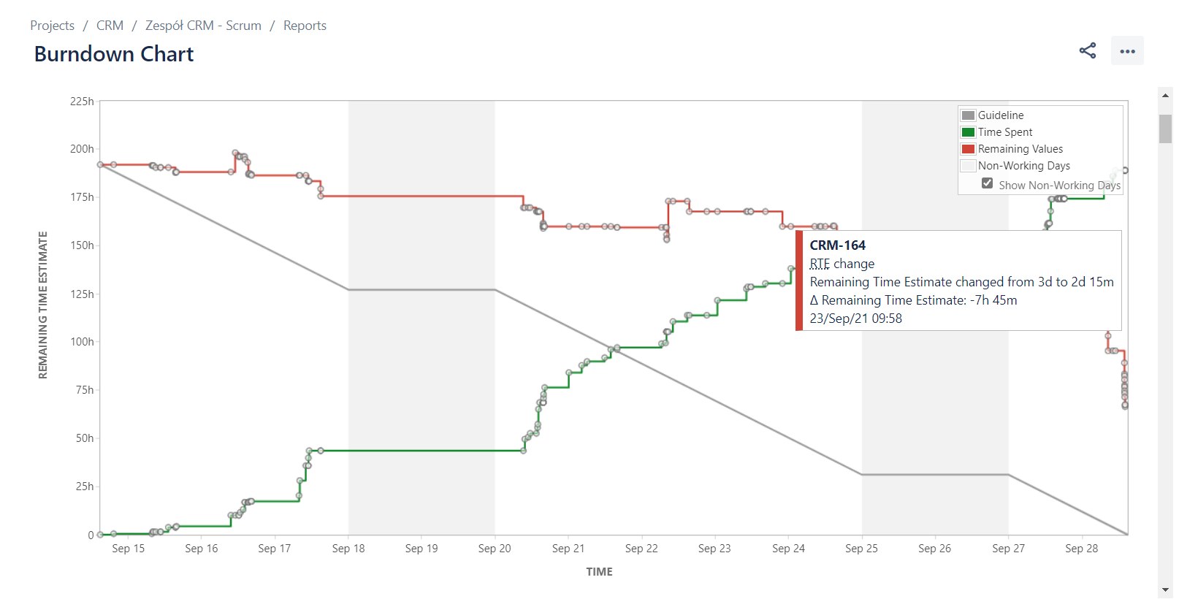Click the scrollbar down arrow
1179x599 pixels.
coord(1164,589)
